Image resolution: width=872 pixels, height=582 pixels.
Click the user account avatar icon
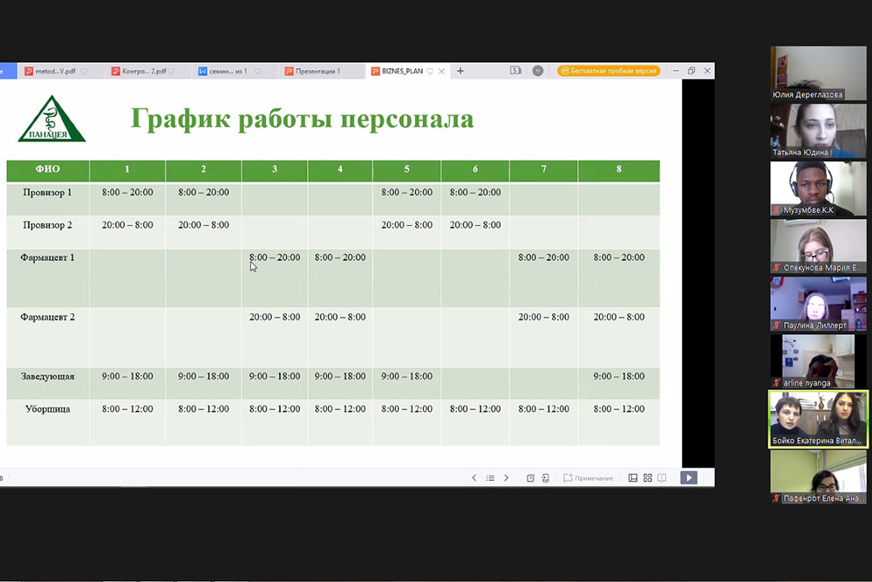(538, 71)
